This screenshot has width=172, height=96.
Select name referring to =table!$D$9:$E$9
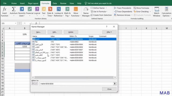click(74, 52)
